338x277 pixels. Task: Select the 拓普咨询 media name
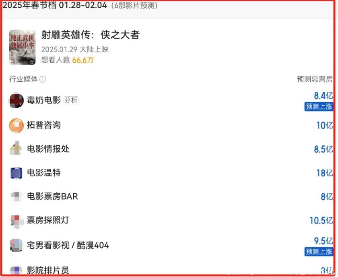click(44, 125)
